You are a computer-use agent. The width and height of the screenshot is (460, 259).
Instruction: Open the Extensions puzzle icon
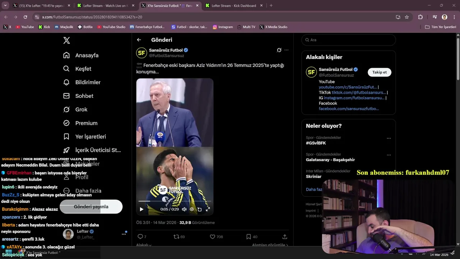pyautogui.click(x=420, y=17)
